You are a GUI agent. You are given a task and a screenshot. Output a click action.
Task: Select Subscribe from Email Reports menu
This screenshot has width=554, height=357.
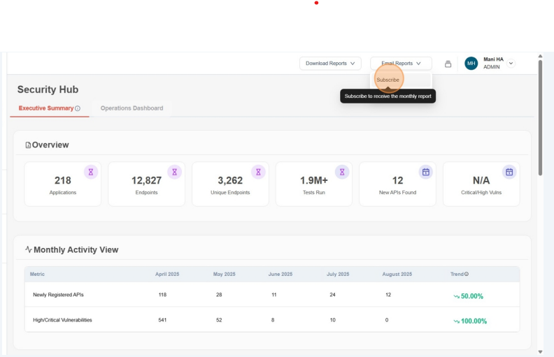coord(388,80)
